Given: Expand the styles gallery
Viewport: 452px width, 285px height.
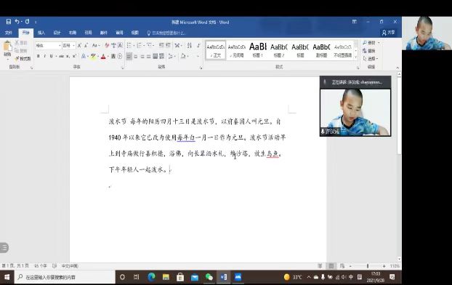Looking at the screenshot, I should (356, 57).
